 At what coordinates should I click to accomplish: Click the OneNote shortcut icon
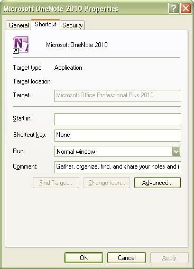[x=20, y=45]
